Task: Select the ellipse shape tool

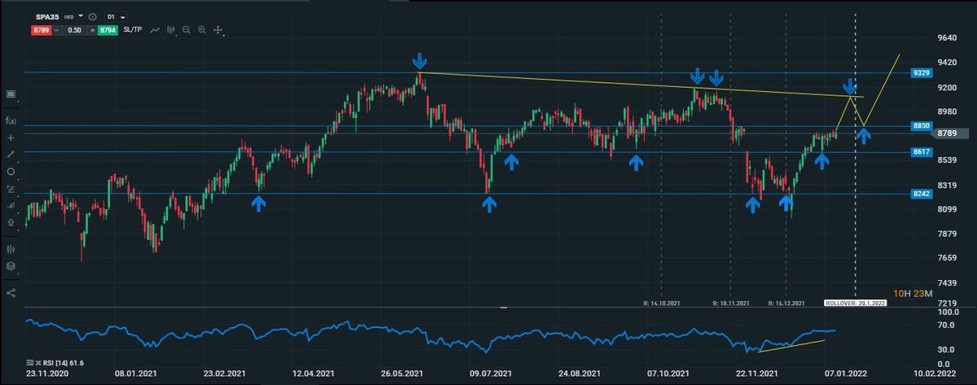Action: tap(11, 172)
